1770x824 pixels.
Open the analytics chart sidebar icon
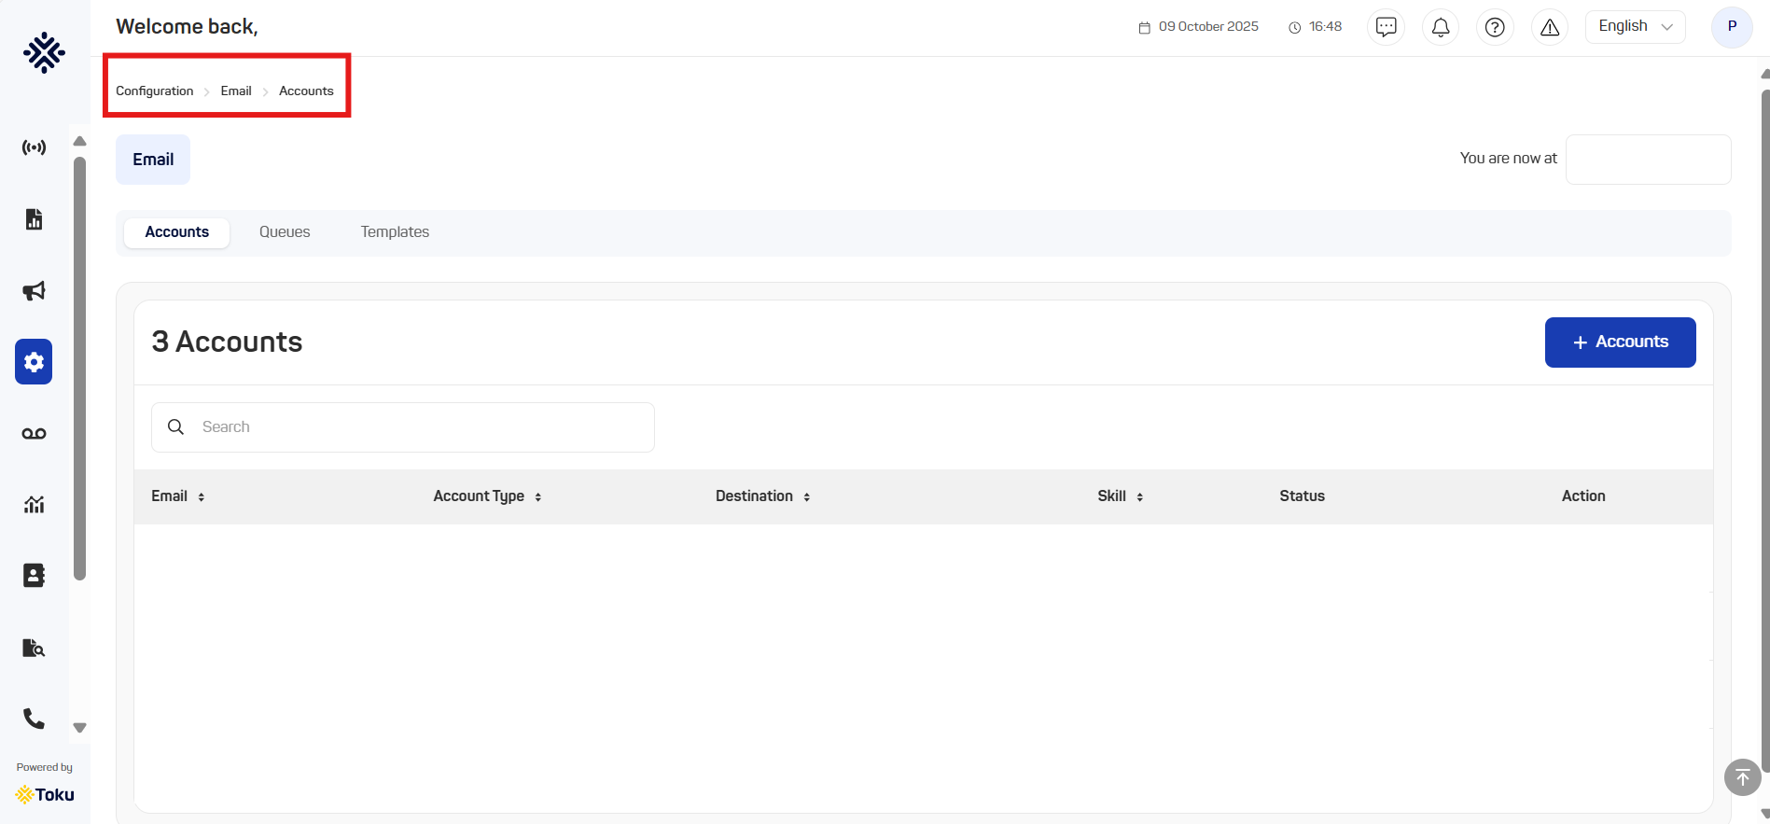[x=34, y=505]
